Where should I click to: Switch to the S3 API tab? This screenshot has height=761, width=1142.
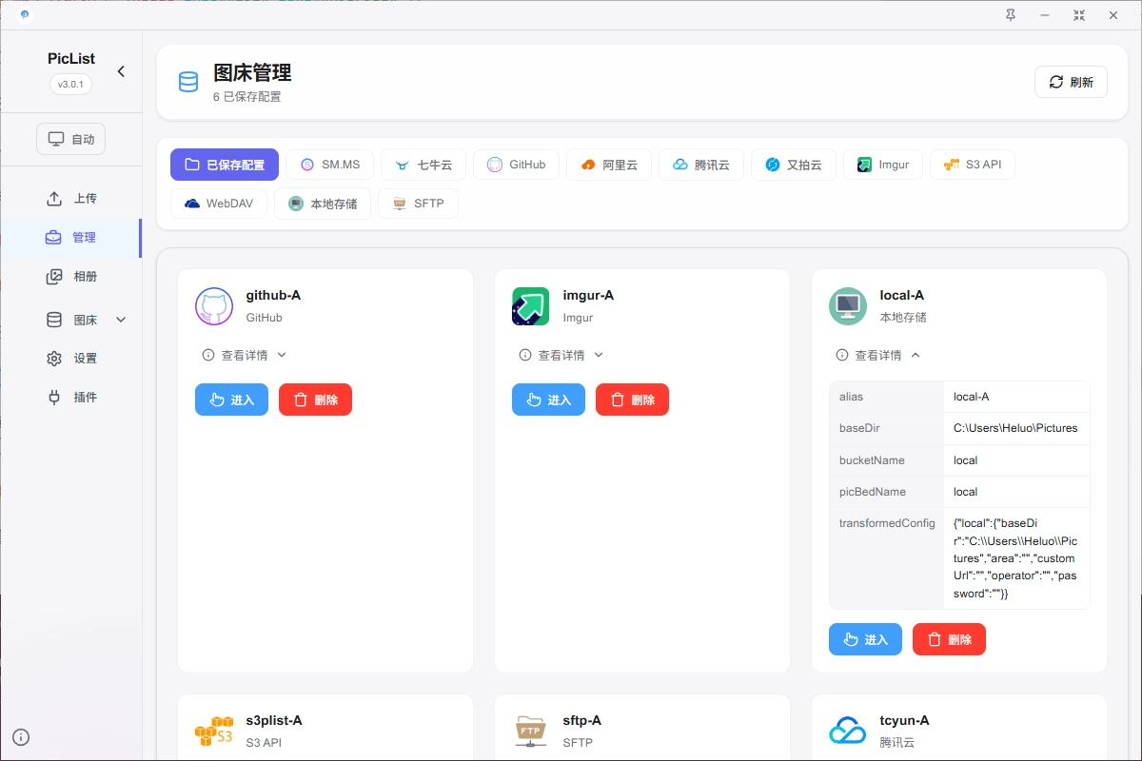973,165
